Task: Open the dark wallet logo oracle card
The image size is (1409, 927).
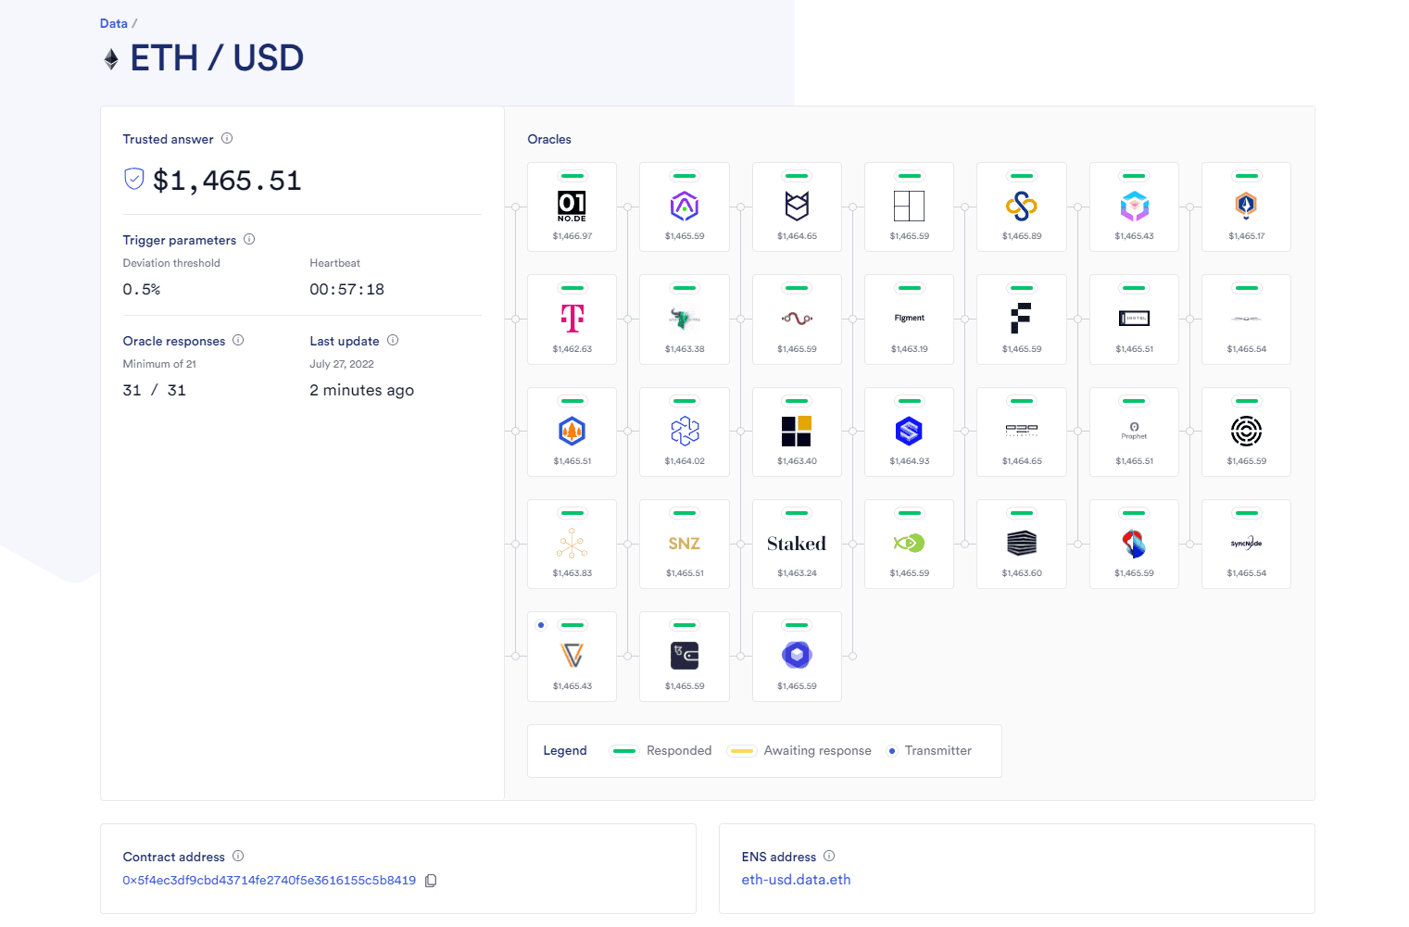Action: (x=685, y=656)
